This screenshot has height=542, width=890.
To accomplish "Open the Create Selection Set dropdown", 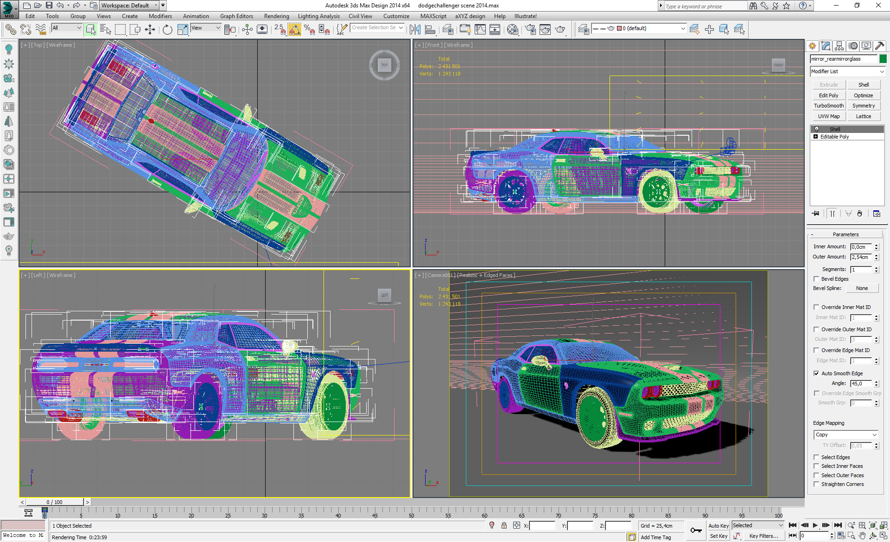I will (377, 28).
